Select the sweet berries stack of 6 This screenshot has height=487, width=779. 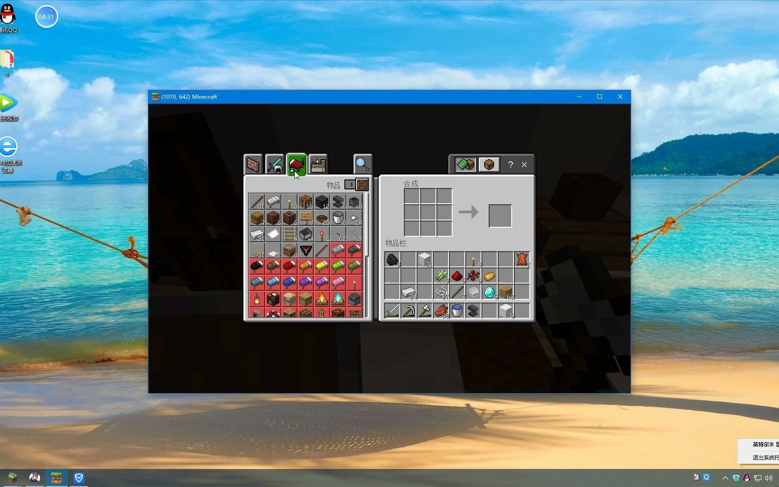(x=473, y=276)
